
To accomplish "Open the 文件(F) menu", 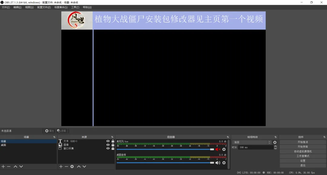I will [6, 7].
